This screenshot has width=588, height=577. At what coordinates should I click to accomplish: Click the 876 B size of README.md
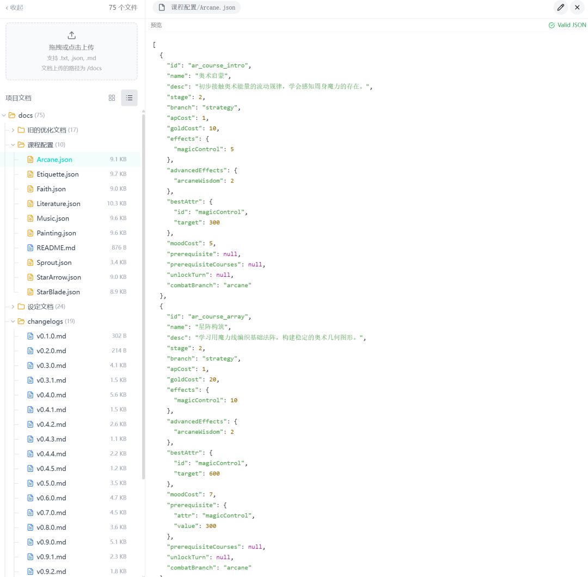[x=119, y=247]
